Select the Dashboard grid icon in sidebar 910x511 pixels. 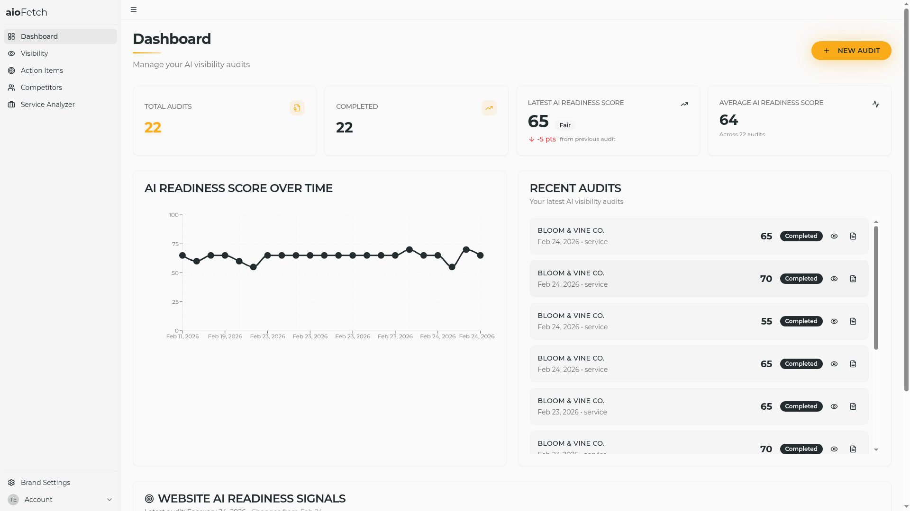tap(12, 36)
